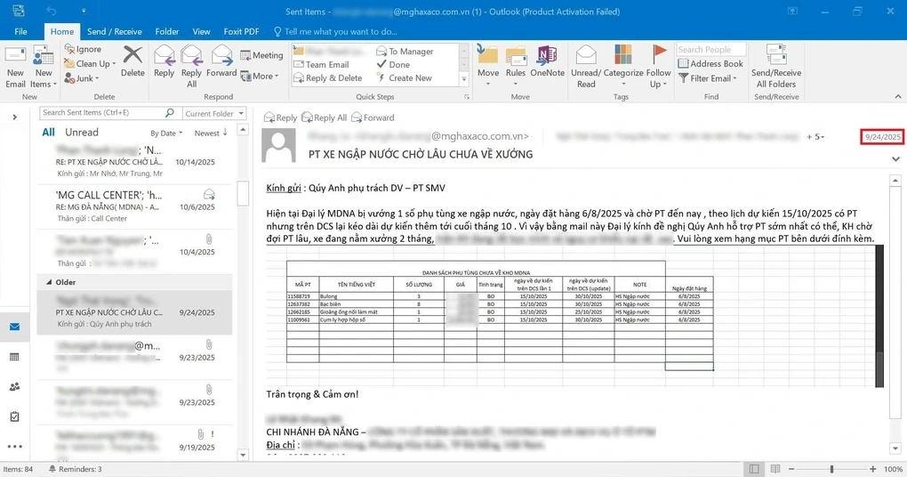Open Calendar view from the left sidebar
Image resolution: width=907 pixels, height=477 pixels.
click(14, 357)
